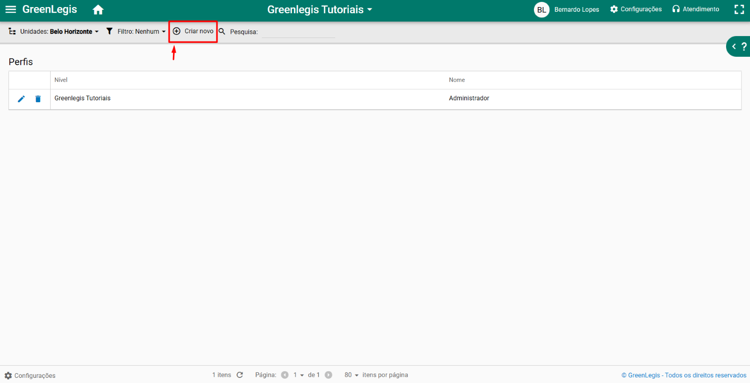This screenshot has height=383, width=750.
Task: Delete the Administrador profile with trash icon
Action: point(38,99)
